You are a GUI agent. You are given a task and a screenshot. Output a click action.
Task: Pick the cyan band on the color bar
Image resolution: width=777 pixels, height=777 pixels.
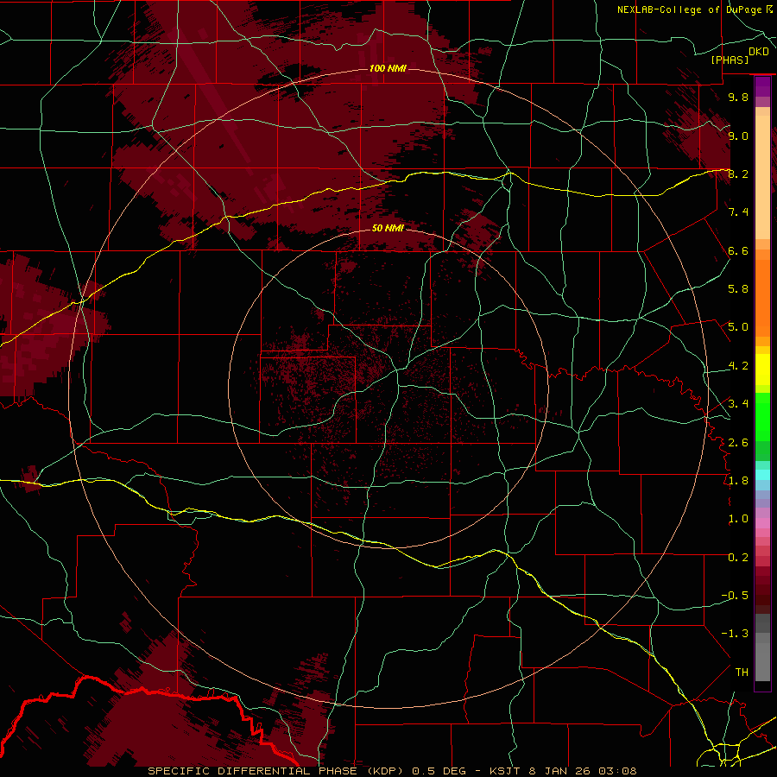pos(762,475)
